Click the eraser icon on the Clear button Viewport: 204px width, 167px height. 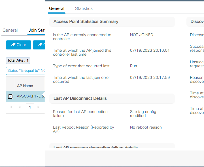pyautogui.click(x=13, y=45)
